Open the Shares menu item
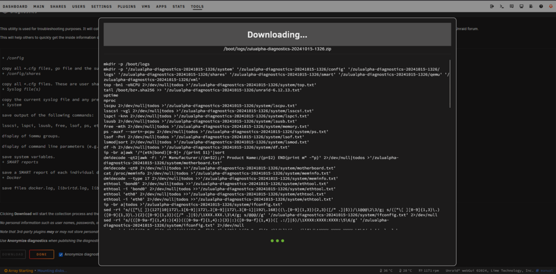This screenshot has height=274, width=556. click(x=58, y=6)
